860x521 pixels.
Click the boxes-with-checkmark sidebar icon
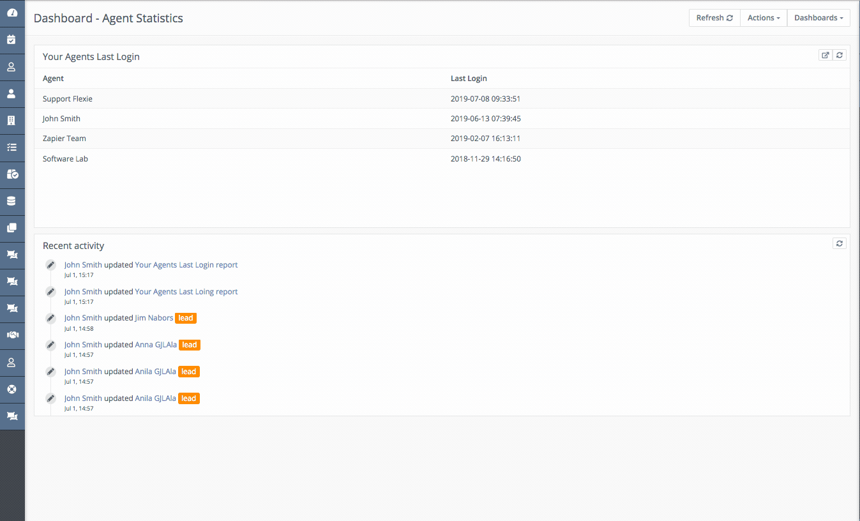pos(11,174)
